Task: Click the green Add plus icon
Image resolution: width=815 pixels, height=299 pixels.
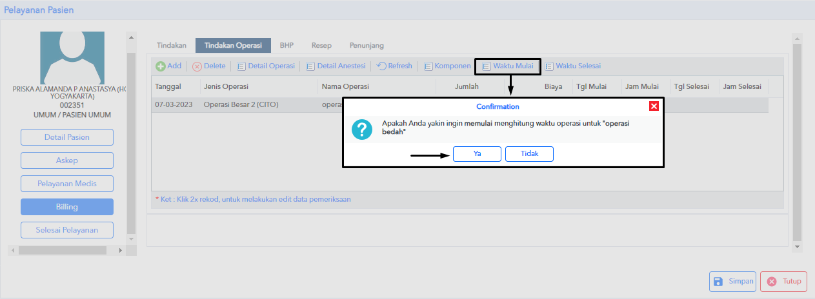Action: tap(161, 66)
